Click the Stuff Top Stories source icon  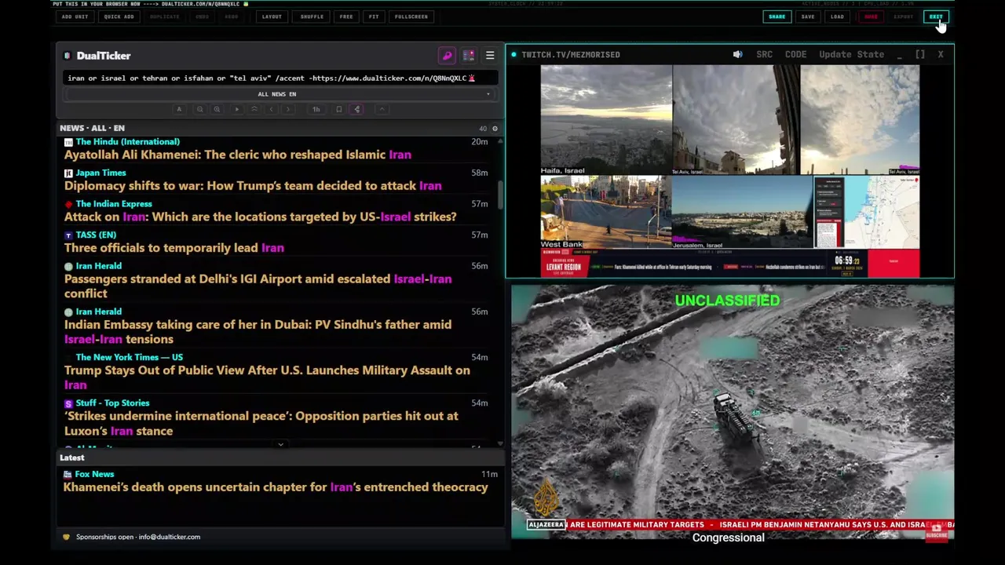[x=68, y=403]
